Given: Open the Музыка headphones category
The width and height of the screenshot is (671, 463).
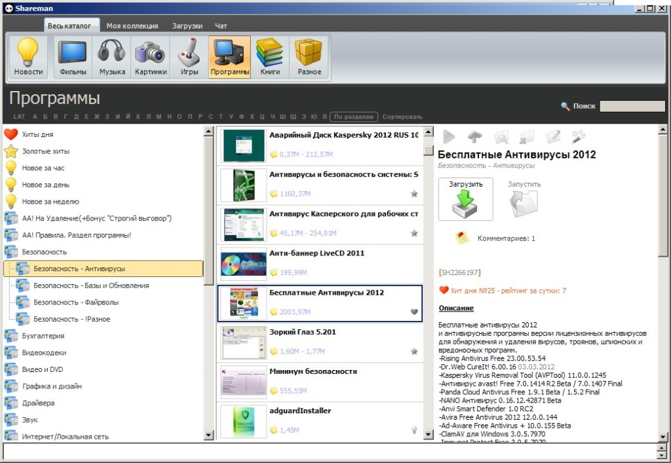Looking at the screenshot, I should pyautogui.click(x=111, y=57).
